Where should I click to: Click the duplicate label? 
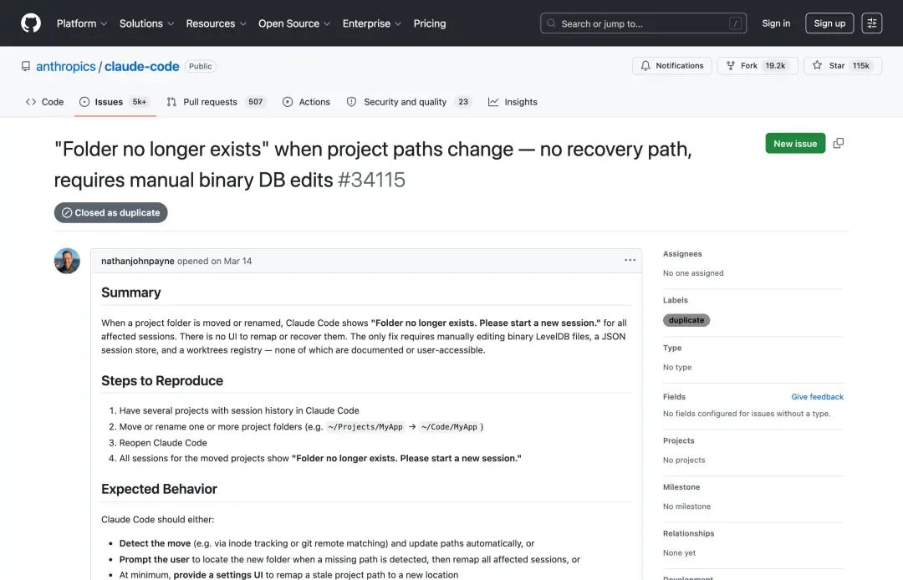(686, 320)
